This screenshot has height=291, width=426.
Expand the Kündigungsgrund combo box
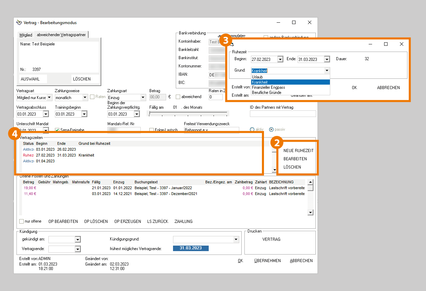point(236,239)
